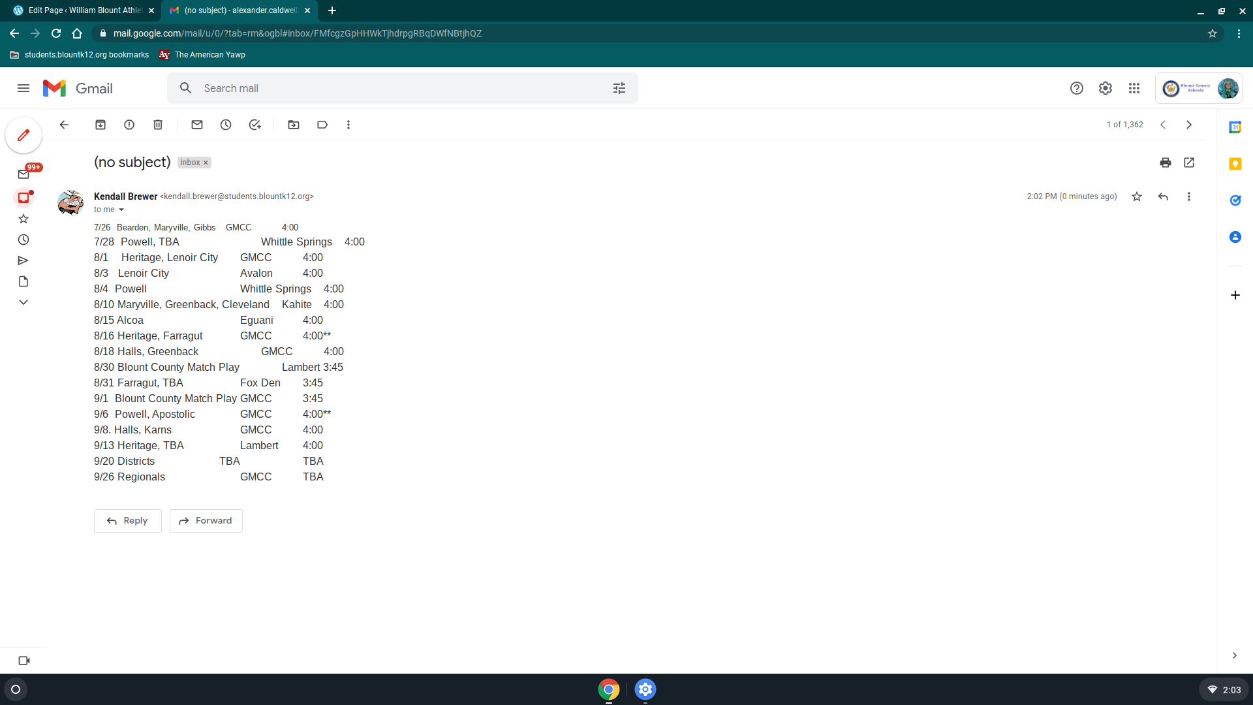Open email in new window
1253x705 pixels.
[x=1189, y=163]
